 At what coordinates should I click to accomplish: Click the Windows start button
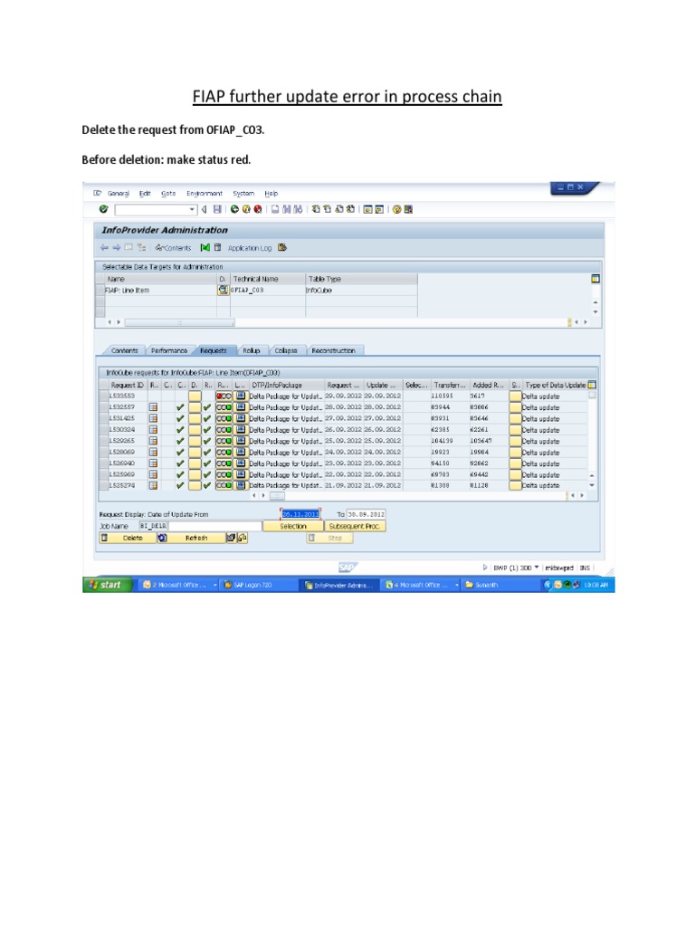(x=107, y=585)
